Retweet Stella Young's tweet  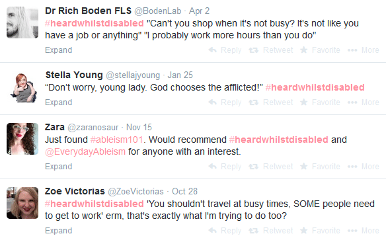(270, 102)
